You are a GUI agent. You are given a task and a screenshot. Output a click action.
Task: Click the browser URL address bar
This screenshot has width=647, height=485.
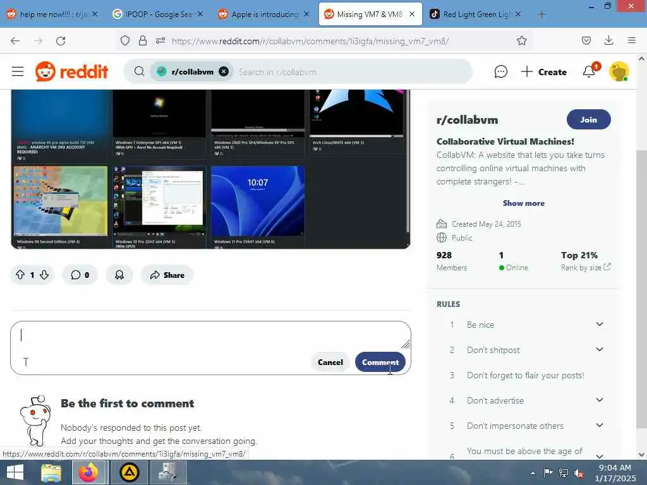[310, 41]
